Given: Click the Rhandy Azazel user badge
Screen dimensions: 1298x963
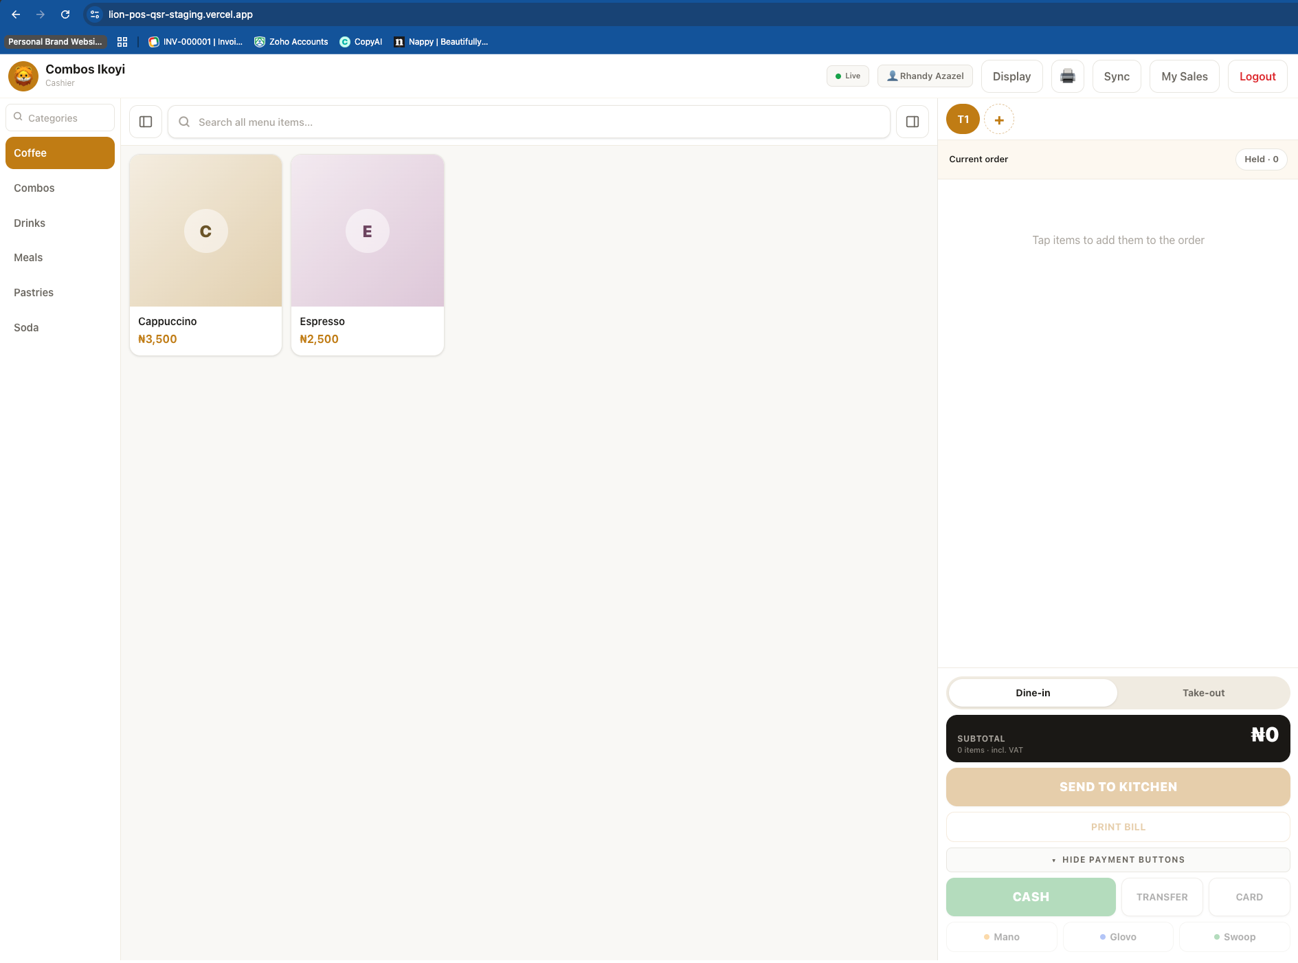Looking at the screenshot, I should 925,76.
